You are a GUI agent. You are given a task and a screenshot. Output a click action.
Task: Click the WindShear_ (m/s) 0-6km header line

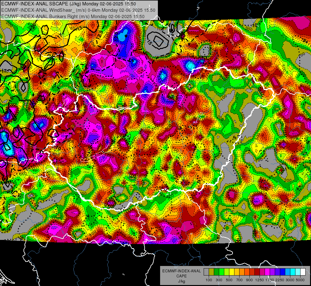pyautogui.click(x=78, y=10)
